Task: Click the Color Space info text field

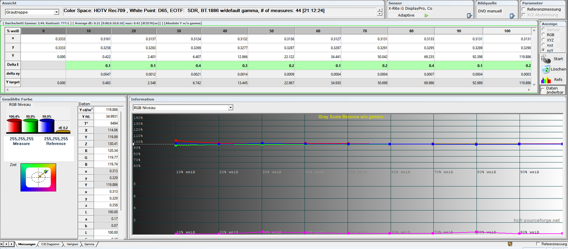Action: click(x=220, y=12)
